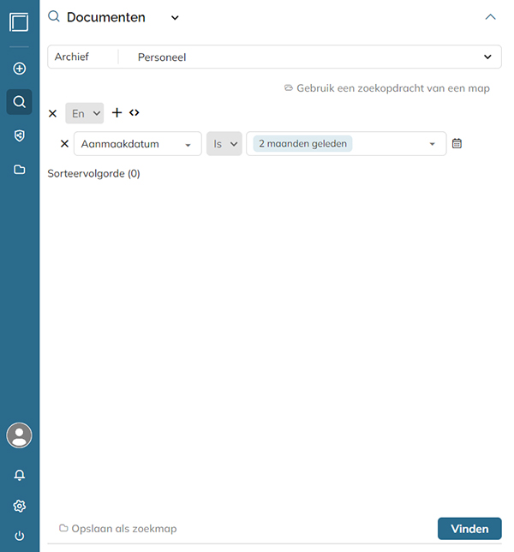The height and width of the screenshot is (552, 514).
Task: Click the app logo in the sidebar
Action: 19,22
